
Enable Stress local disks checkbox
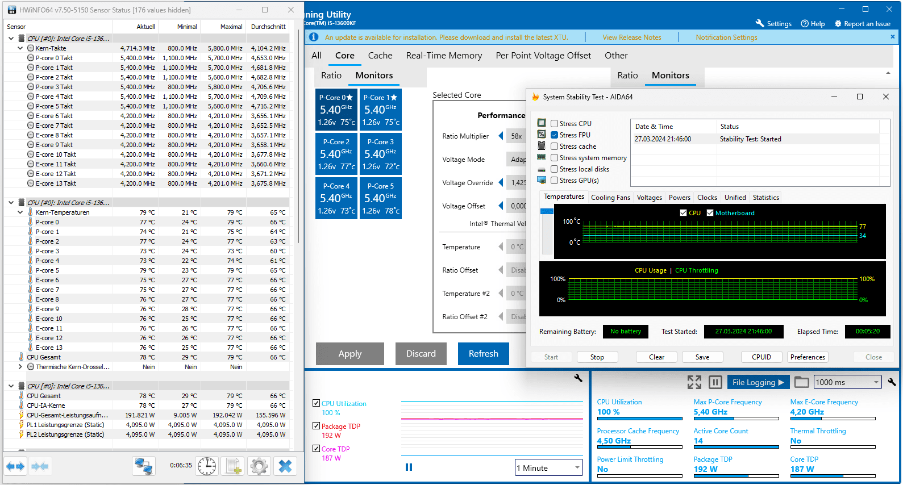pos(554,169)
